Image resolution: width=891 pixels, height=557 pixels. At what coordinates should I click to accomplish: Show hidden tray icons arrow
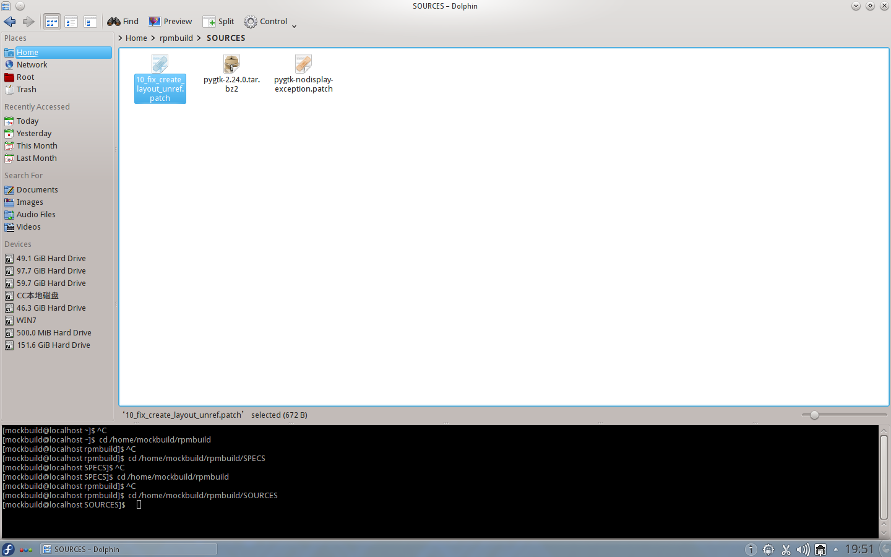coord(836,550)
